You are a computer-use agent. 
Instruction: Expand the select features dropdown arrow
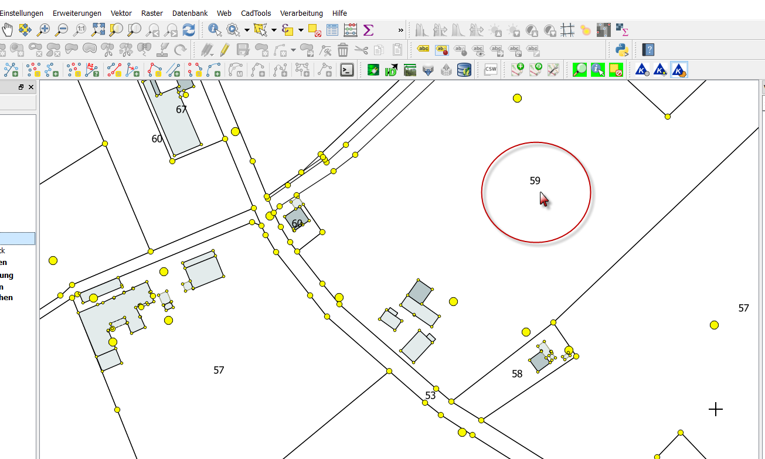click(274, 30)
